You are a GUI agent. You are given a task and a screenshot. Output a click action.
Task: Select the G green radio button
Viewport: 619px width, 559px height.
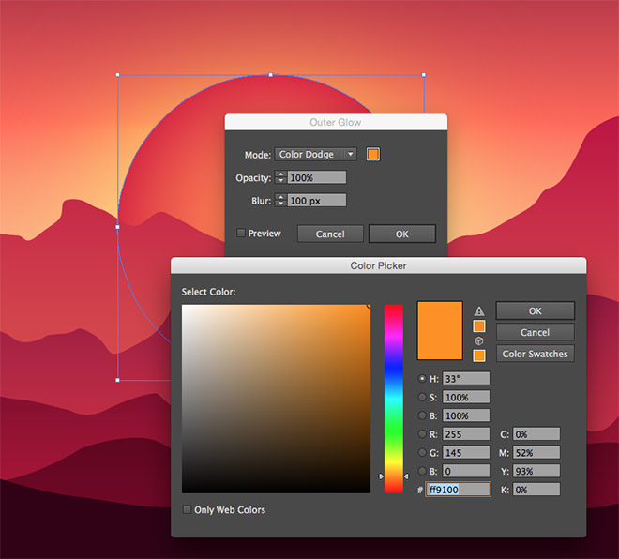422,452
